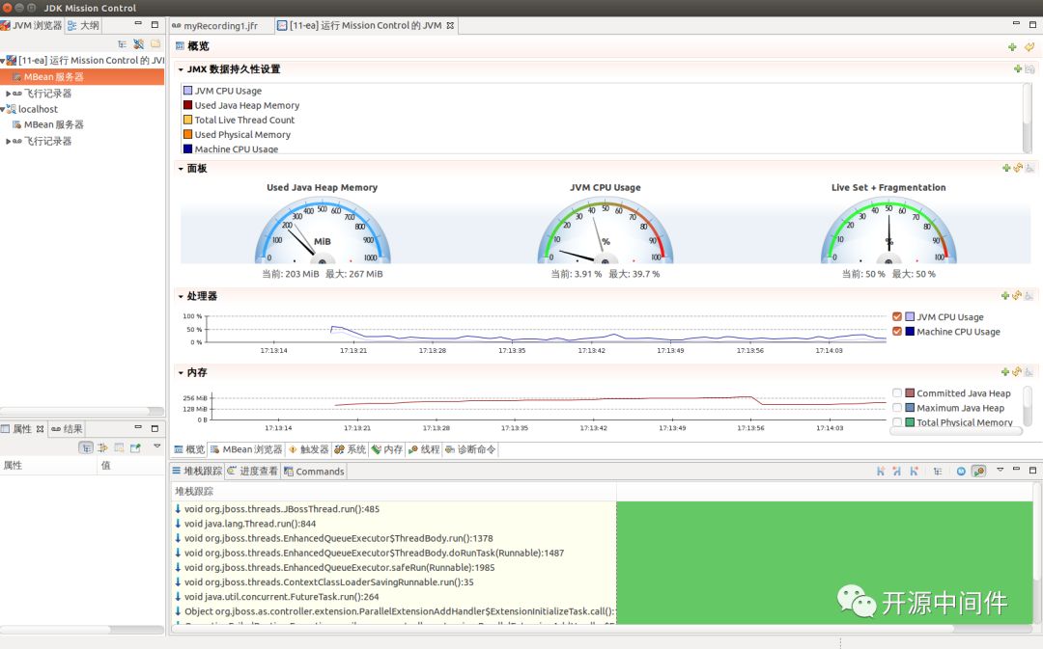Collapse the [11-ea] Mission Control JVM tree node
This screenshot has height=649, width=1043.
[x=3, y=61]
